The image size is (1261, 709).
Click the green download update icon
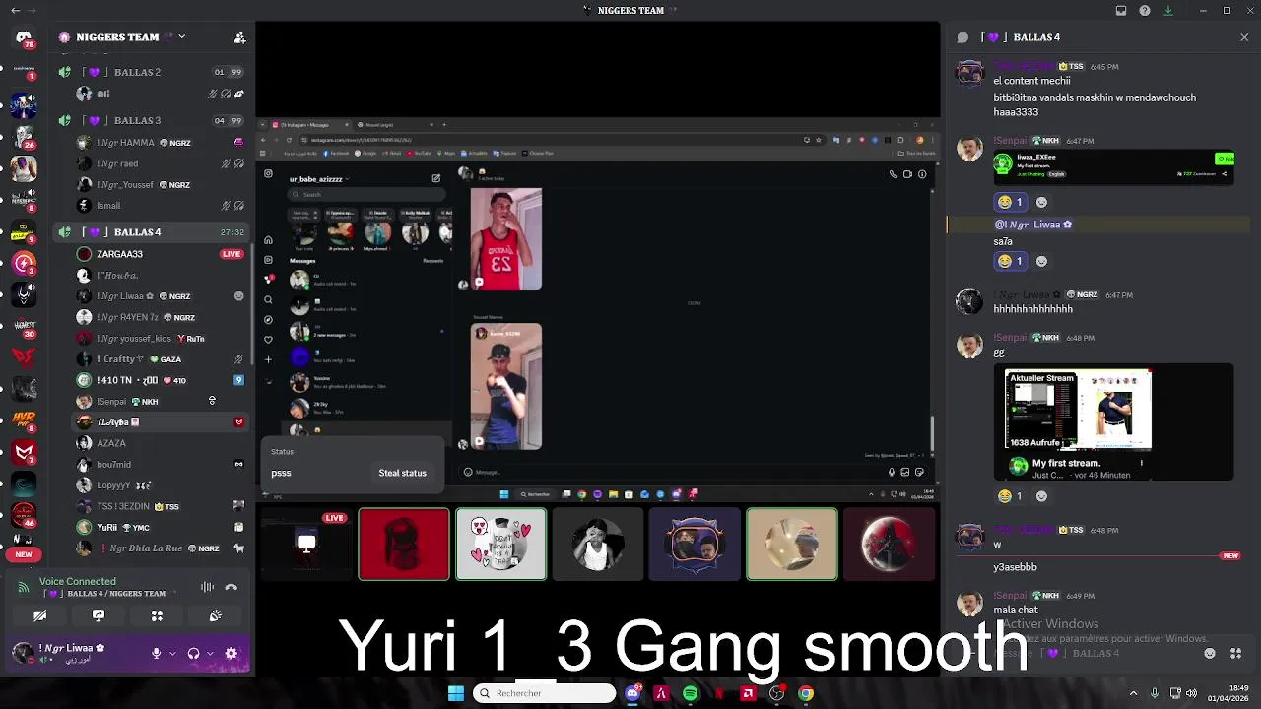(1168, 11)
